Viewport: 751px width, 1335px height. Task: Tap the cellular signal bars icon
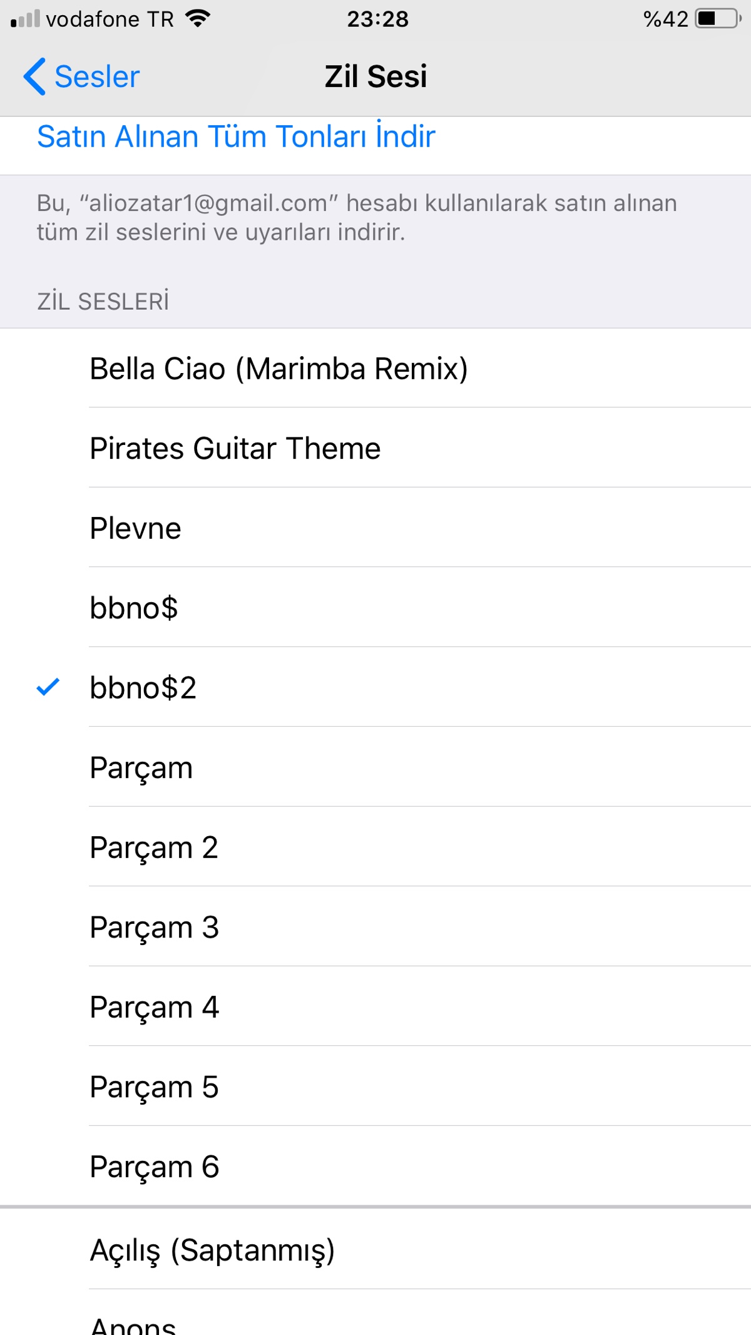point(25,19)
